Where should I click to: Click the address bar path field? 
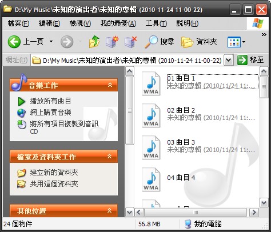127,61
